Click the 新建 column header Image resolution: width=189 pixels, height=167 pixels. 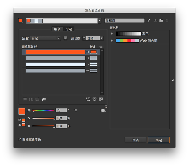(x=93, y=47)
